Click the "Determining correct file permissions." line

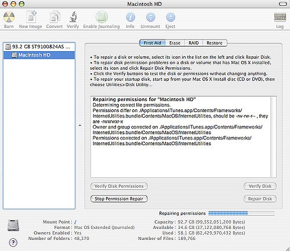pos(132,105)
